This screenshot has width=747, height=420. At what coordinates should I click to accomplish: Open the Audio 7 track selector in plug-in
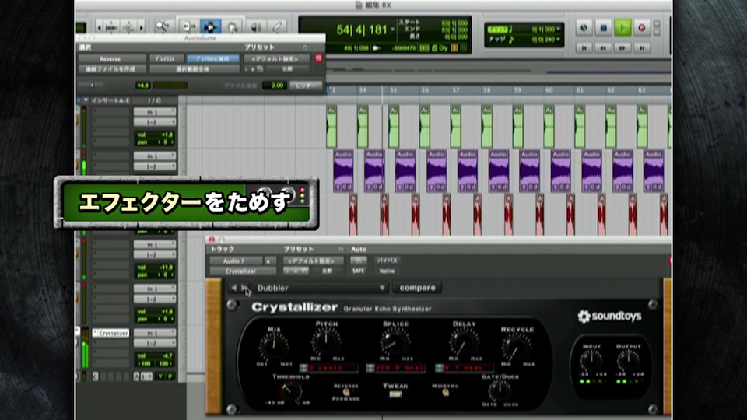pyautogui.click(x=236, y=261)
